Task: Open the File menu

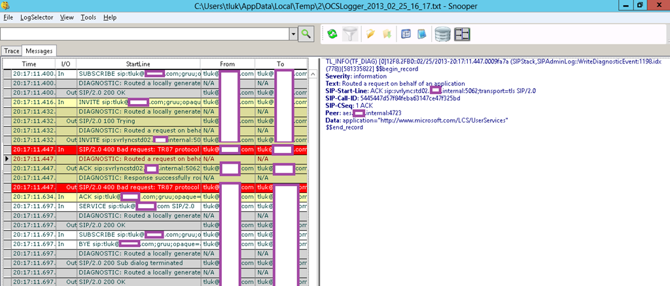Action: pos(8,17)
